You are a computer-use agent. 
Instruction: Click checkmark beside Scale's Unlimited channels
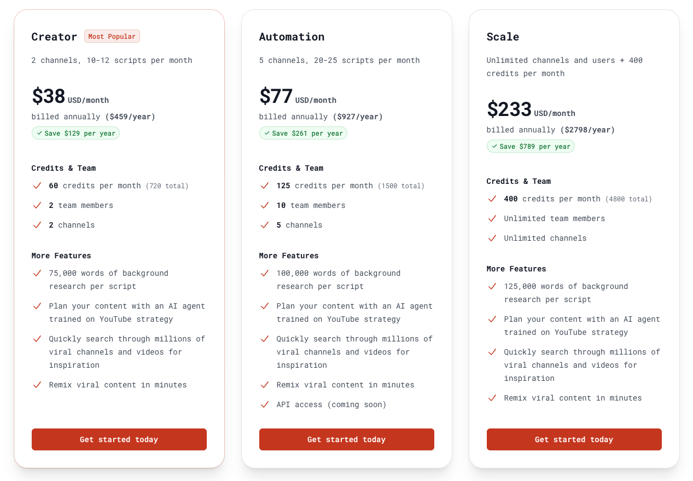pos(492,239)
